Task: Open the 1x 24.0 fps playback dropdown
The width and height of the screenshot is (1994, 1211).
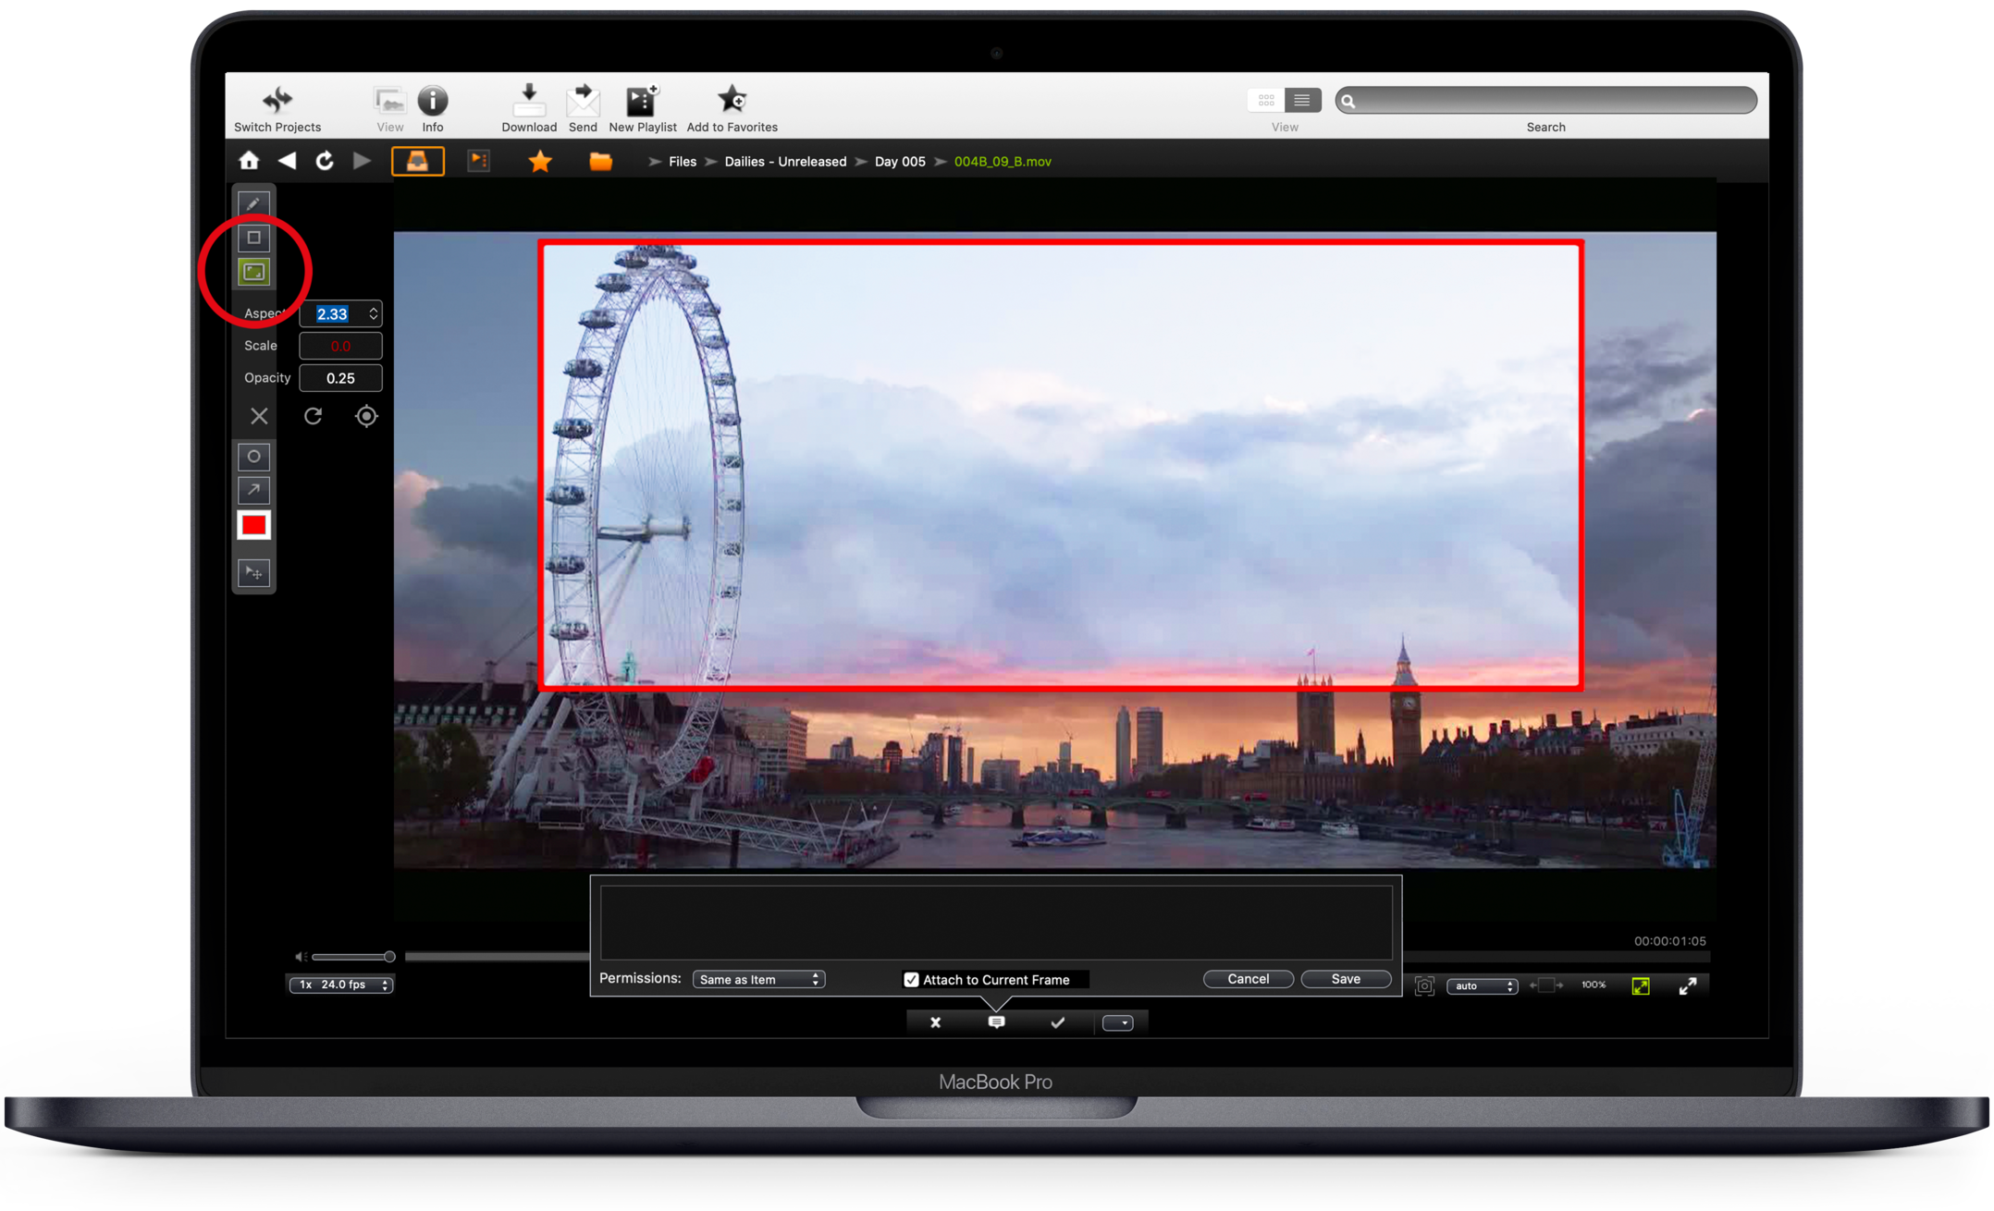Action: [341, 985]
